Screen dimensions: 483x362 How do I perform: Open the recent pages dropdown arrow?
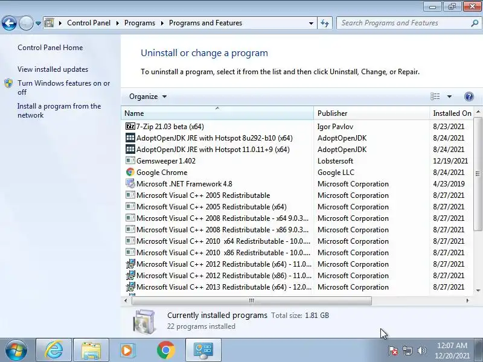point(38,23)
